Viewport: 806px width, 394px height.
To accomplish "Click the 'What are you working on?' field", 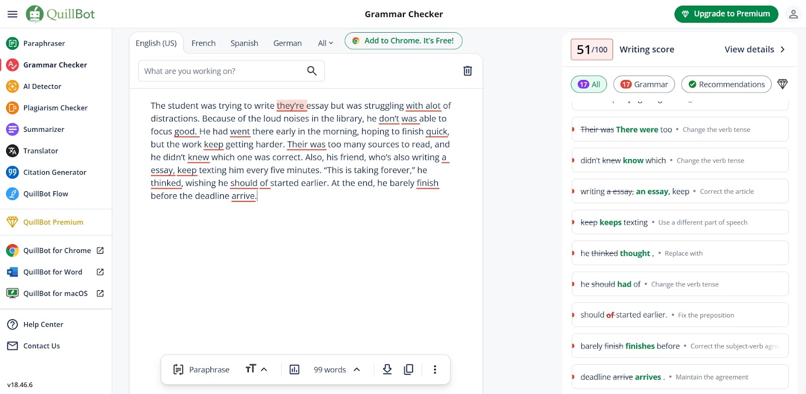I will click(x=231, y=71).
